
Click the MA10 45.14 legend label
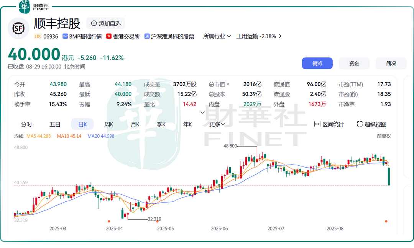coord(69,136)
